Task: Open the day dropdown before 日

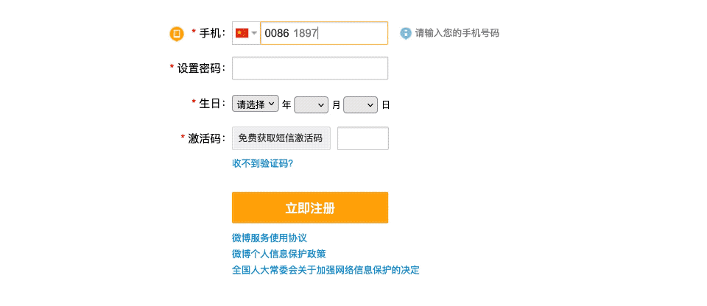Action: pyautogui.click(x=360, y=105)
